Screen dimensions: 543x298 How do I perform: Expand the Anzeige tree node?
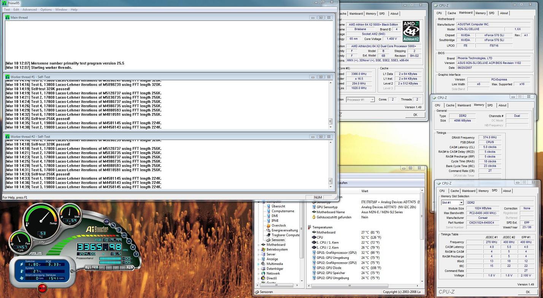pos(258,259)
